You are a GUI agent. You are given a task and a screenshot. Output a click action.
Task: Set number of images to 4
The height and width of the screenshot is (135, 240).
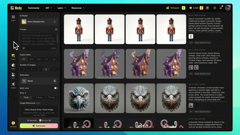pyautogui.click(x=46, y=69)
